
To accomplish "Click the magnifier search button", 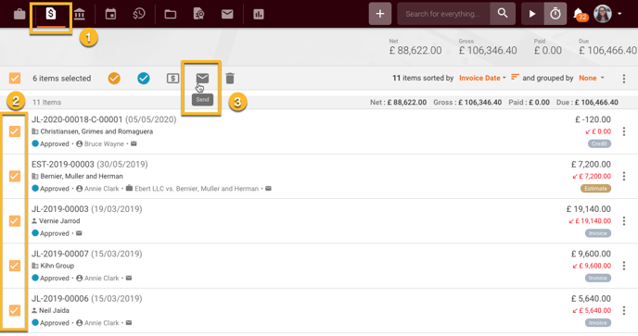I will (x=503, y=14).
